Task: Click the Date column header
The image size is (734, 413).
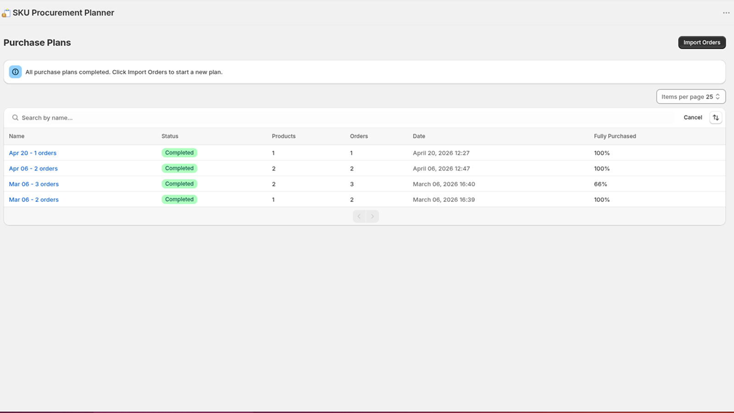Action: [419, 136]
